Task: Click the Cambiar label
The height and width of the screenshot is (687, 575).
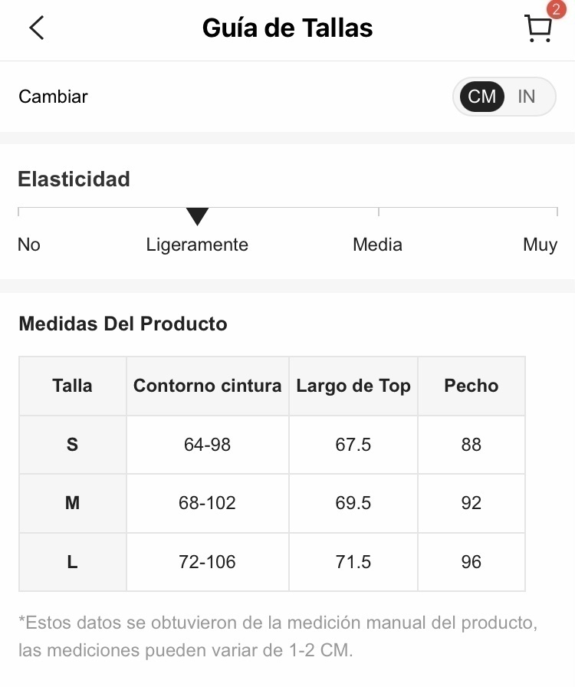Action: [53, 97]
